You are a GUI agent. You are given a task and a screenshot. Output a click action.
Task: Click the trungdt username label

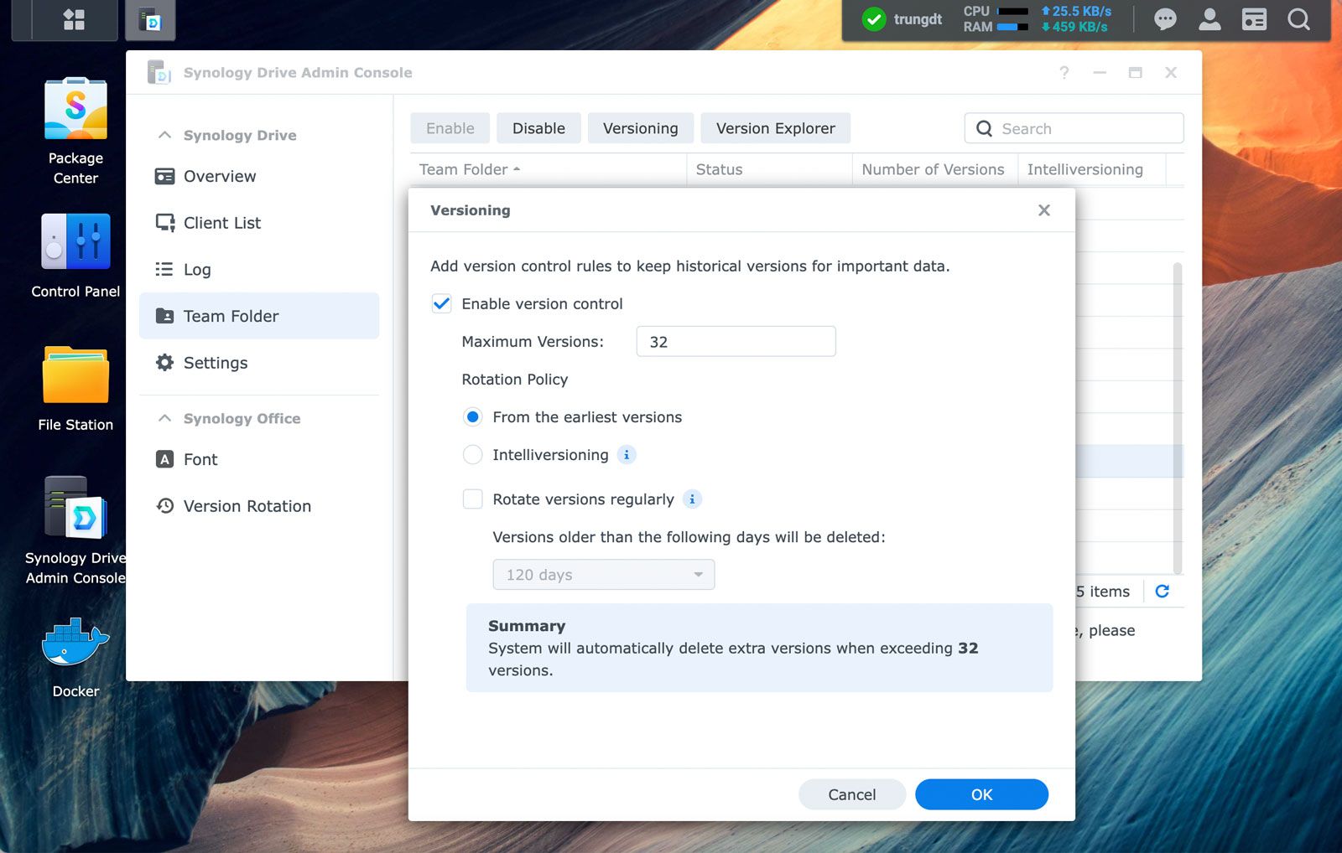click(x=918, y=19)
